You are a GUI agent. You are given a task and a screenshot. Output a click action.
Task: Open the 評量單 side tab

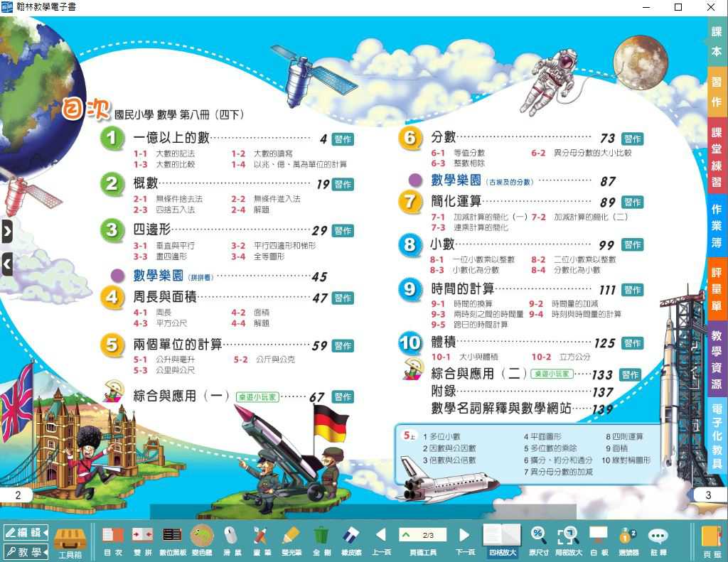point(717,288)
